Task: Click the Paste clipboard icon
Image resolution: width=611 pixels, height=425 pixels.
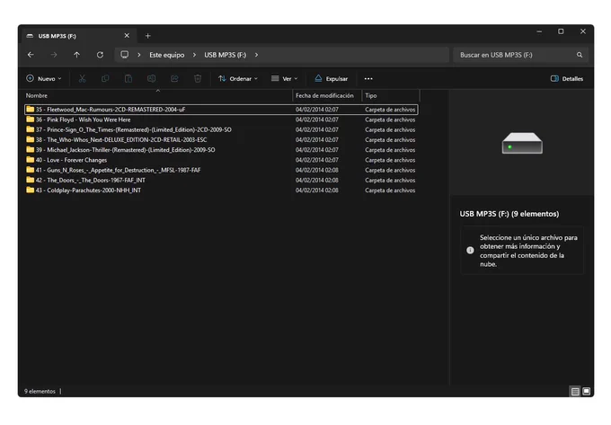Action: click(x=128, y=79)
